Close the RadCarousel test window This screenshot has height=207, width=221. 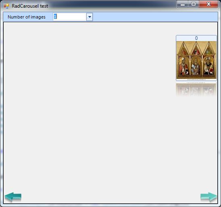click(208, 4)
